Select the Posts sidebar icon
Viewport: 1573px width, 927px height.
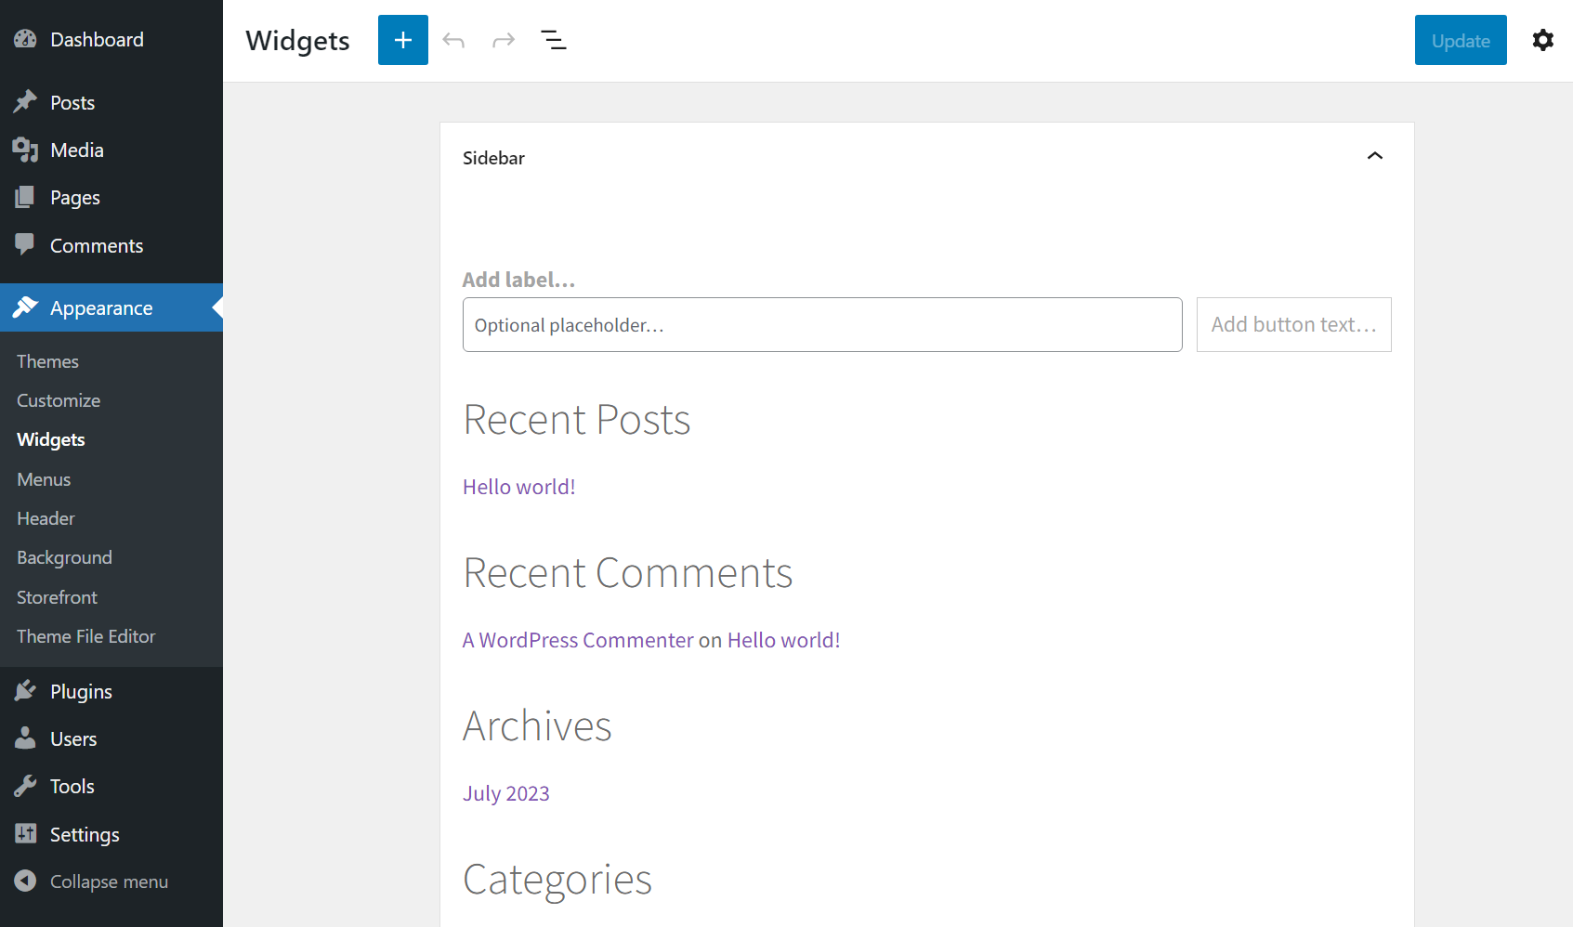pos(25,102)
